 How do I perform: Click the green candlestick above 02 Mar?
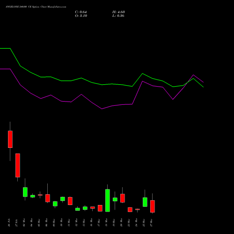point(25,192)
